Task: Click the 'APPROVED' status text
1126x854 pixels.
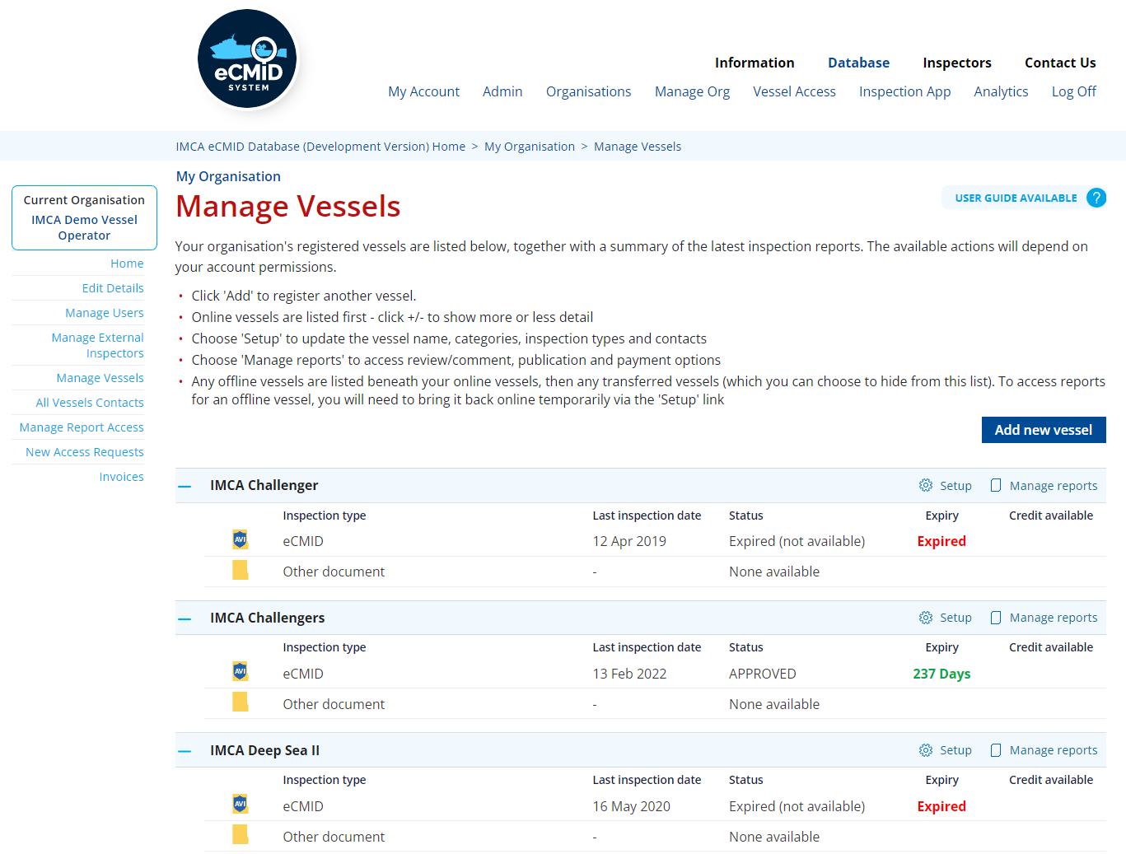Action: (763, 674)
